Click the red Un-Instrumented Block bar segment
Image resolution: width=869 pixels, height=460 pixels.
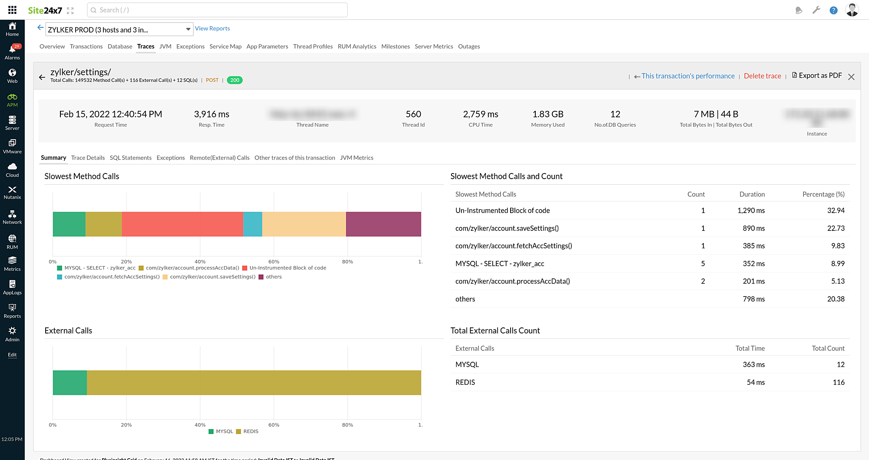[x=182, y=224]
